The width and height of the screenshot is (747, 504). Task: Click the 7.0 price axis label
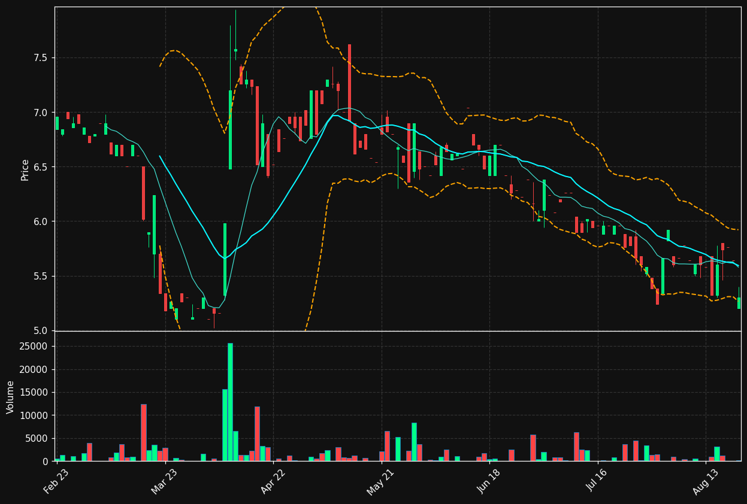[41, 113]
